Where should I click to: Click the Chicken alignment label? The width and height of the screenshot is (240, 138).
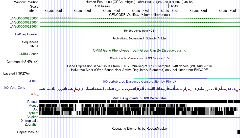tap(32, 117)
